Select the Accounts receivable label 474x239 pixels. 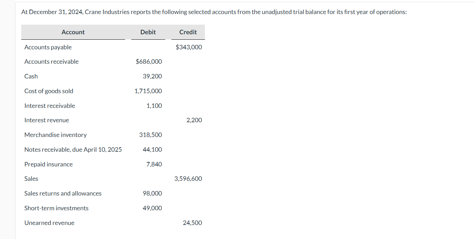point(51,62)
